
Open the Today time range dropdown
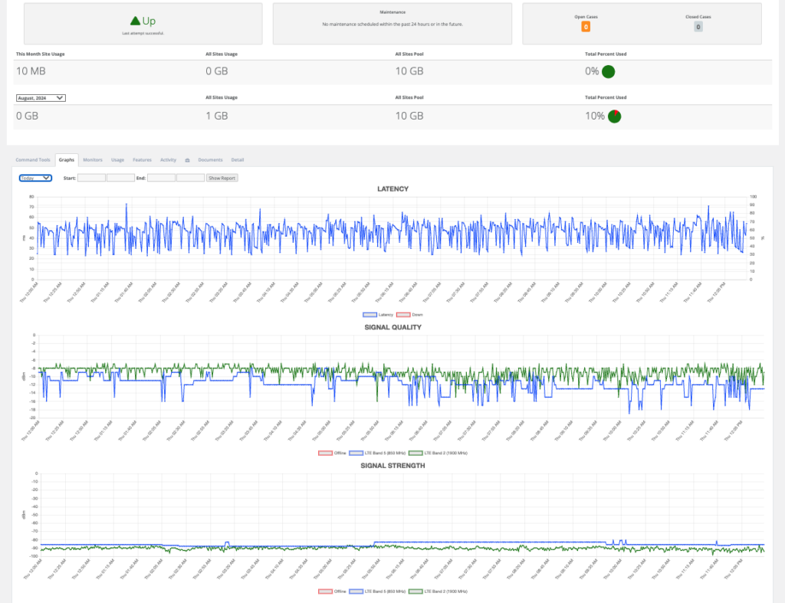pos(34,178)
